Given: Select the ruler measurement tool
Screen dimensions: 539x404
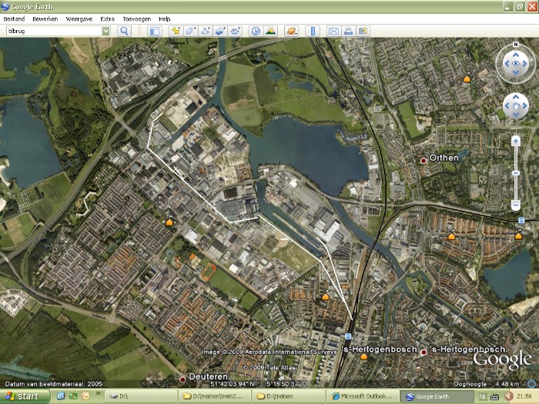Looking at the screenshot, I should coord(313,31).
